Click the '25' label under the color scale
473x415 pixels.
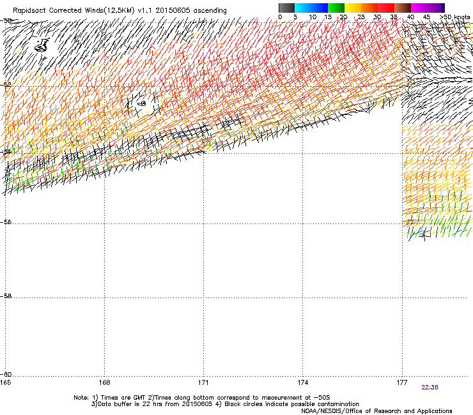(361, 17)
